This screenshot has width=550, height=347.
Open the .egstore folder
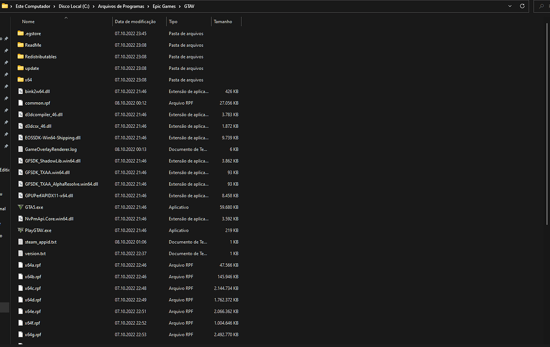[x=33, y=33]
